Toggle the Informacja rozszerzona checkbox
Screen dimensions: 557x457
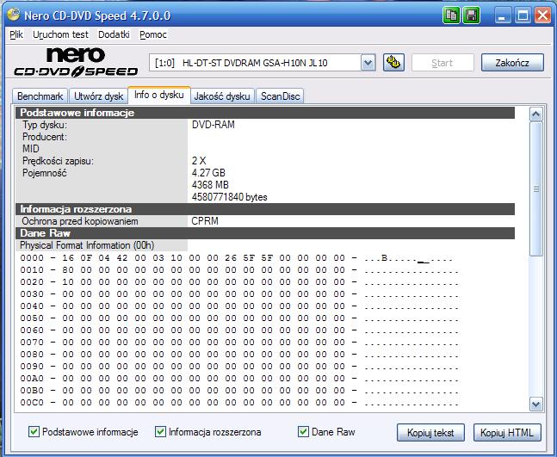pos(160,432)
